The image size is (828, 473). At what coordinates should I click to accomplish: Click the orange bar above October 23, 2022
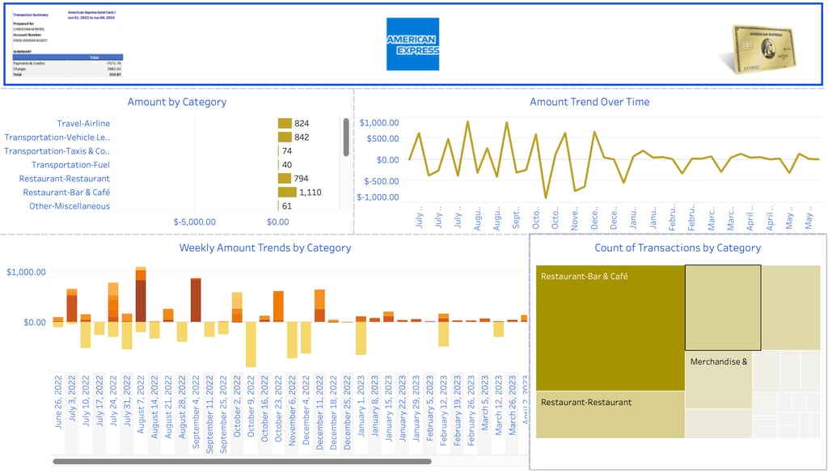click(x=278, y=306)
